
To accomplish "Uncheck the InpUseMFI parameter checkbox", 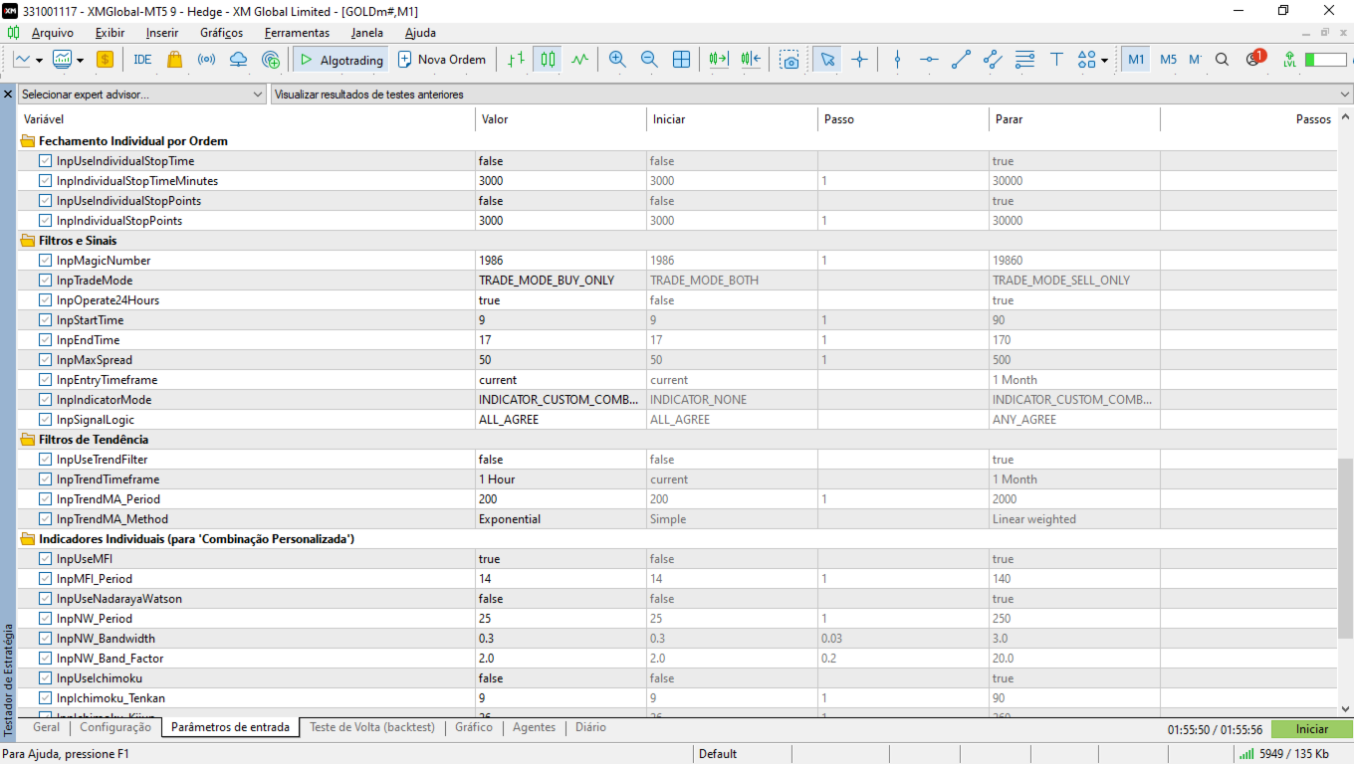I will [x=46, y=559].
